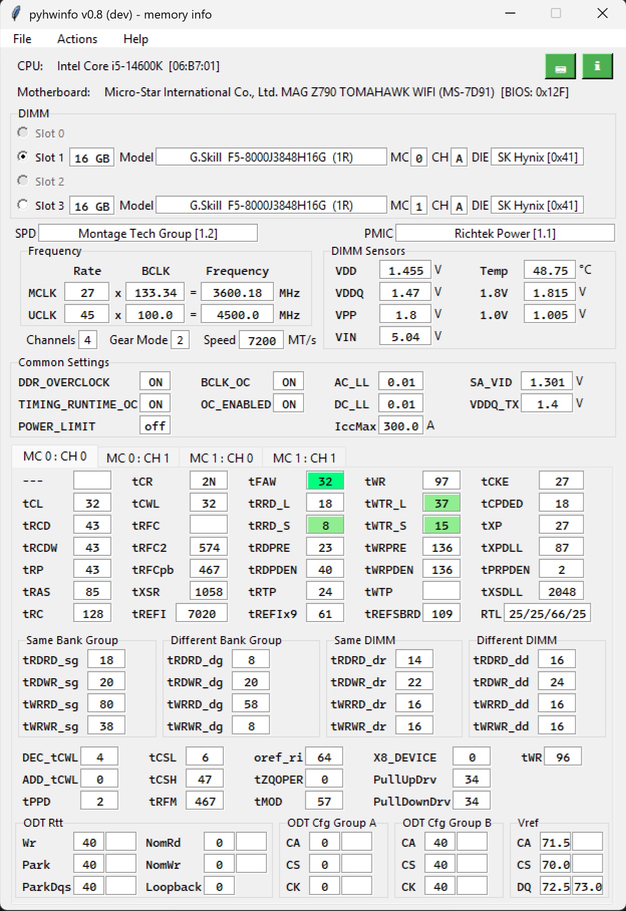This screenshot has height=911, width=626.
Task: Click the tWRRD_sg value 80
Action: point(106,704)
